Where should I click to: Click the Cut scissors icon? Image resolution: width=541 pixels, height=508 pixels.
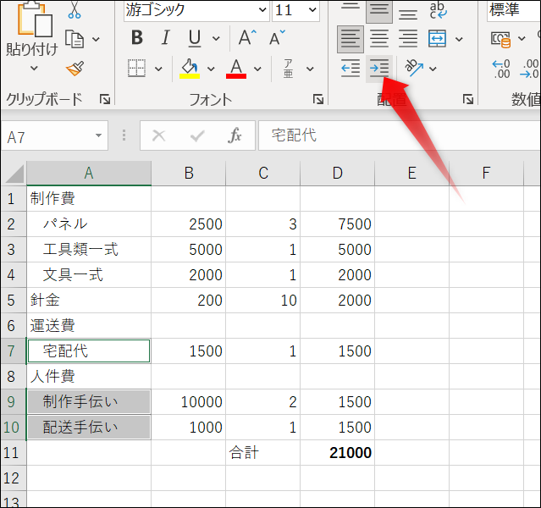click(x=75, y=10)
